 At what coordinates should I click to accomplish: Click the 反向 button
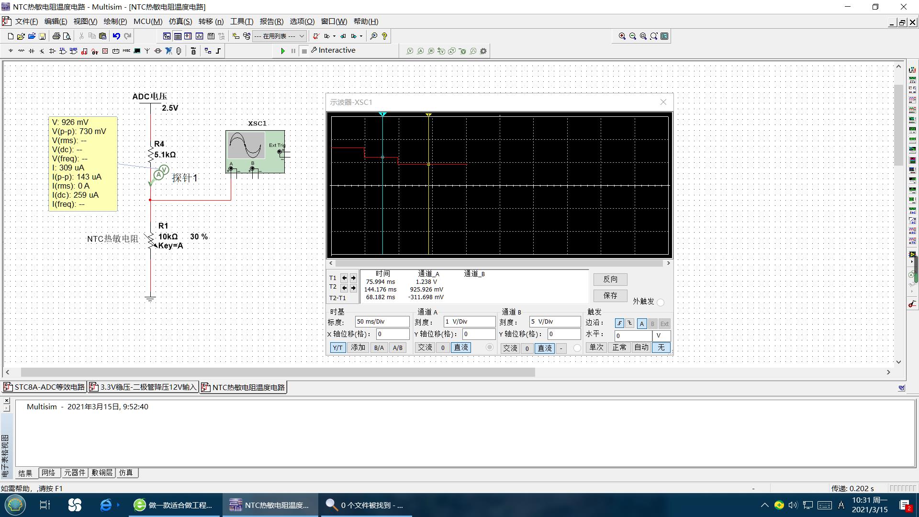(610, 279)
